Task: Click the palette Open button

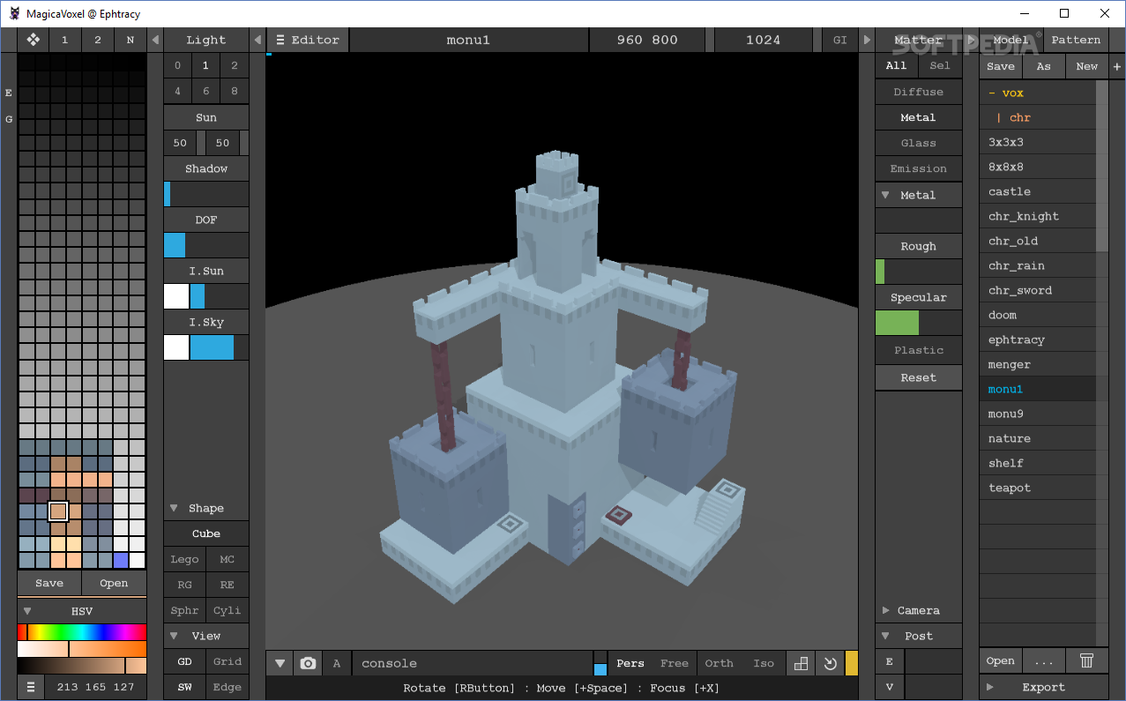Action: pos(114,583)
